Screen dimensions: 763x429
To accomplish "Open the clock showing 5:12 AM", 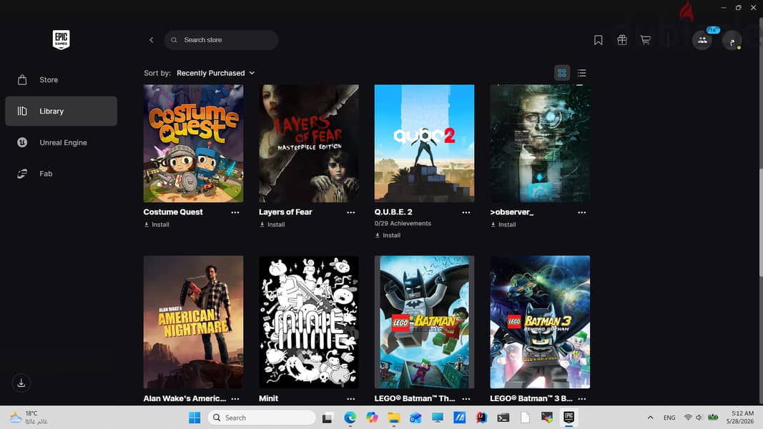I will coord(740,418).
